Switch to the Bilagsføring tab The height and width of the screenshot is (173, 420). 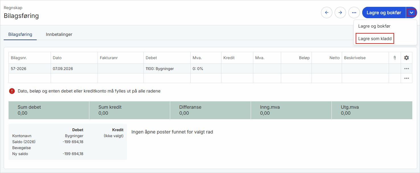[x=20, y=34]
